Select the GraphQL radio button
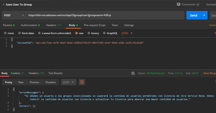The width and height of the screenshot is (216, 113). [x=104, y=33]
